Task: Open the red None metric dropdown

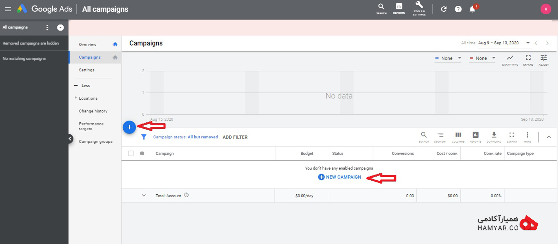Action: (x=482, y=58)
